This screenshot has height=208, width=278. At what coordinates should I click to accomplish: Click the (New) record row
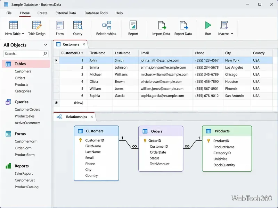[163, 103]
